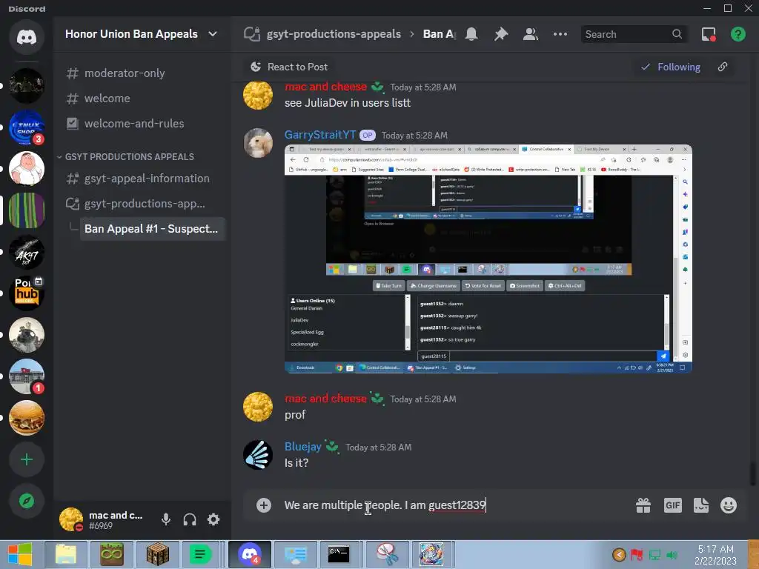The image size is (759, 569).
Task: Open the sticker picker icon
Action: tap(701, 505)
